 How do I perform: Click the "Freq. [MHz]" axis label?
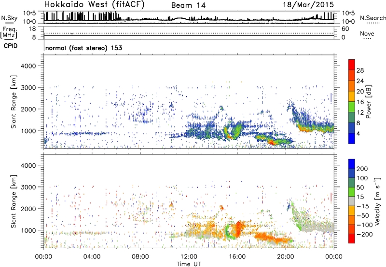click(x=9, y=32)
